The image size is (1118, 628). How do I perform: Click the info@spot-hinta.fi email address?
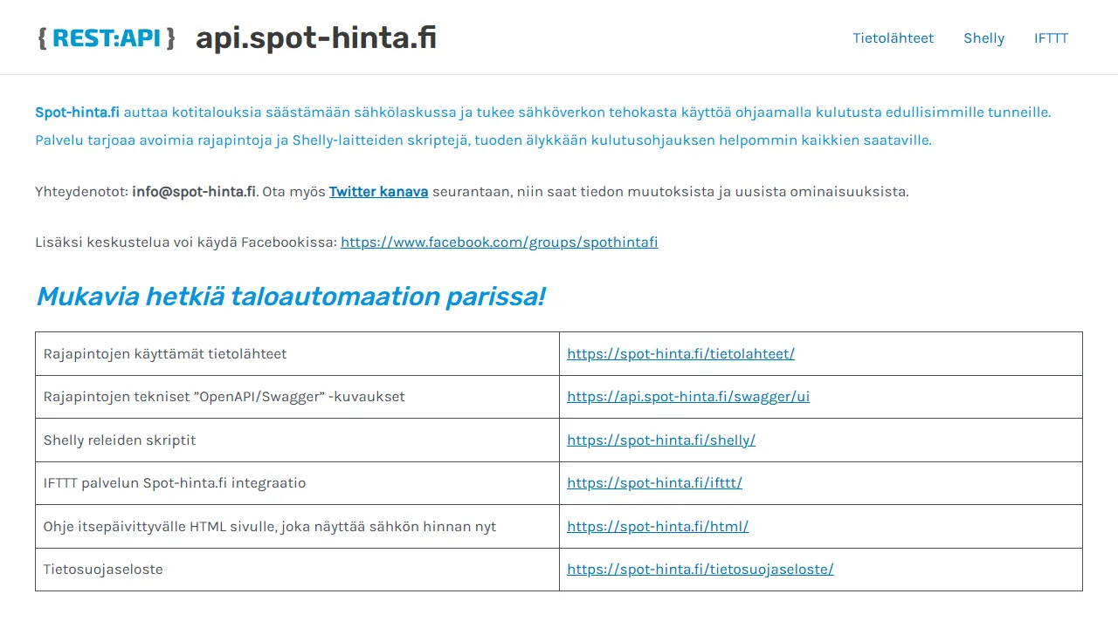[193, 191]
